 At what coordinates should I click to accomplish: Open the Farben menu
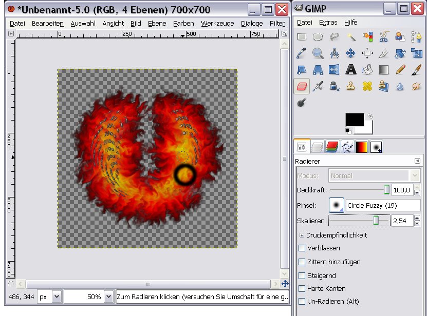coord(183,24)
